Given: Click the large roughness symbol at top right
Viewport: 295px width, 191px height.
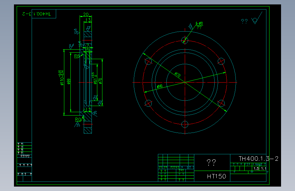Looking at the screenshot, I should (257, 18).
